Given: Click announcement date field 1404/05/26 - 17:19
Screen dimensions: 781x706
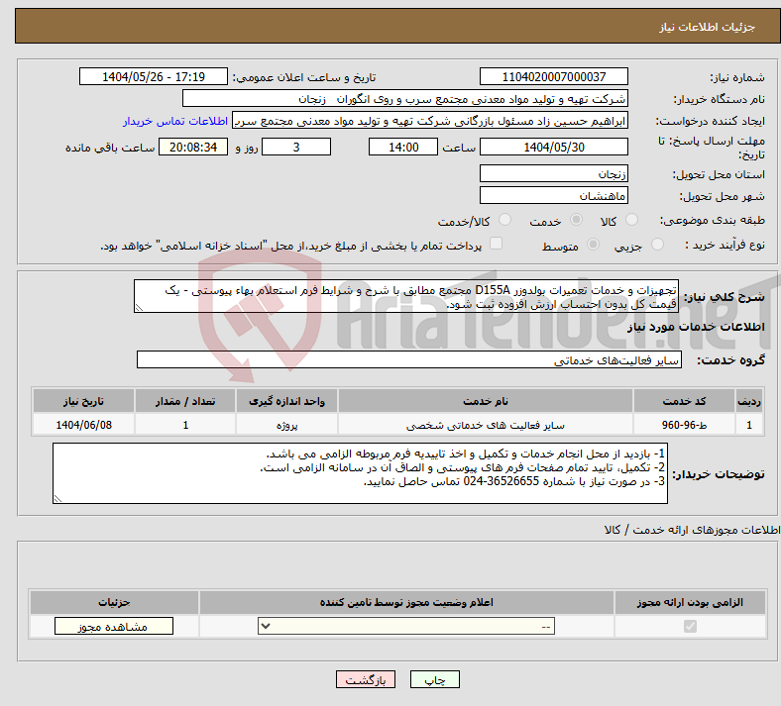Looking at the screenshot, I should click(154, 76).
